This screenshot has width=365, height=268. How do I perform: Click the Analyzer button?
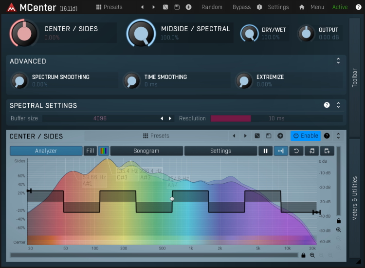[x=46, y=151]
